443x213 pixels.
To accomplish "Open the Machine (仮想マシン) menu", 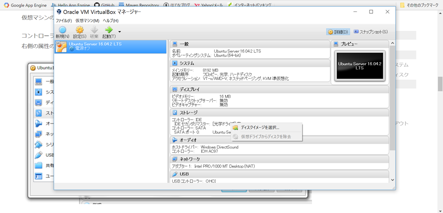I will [87, 21].
